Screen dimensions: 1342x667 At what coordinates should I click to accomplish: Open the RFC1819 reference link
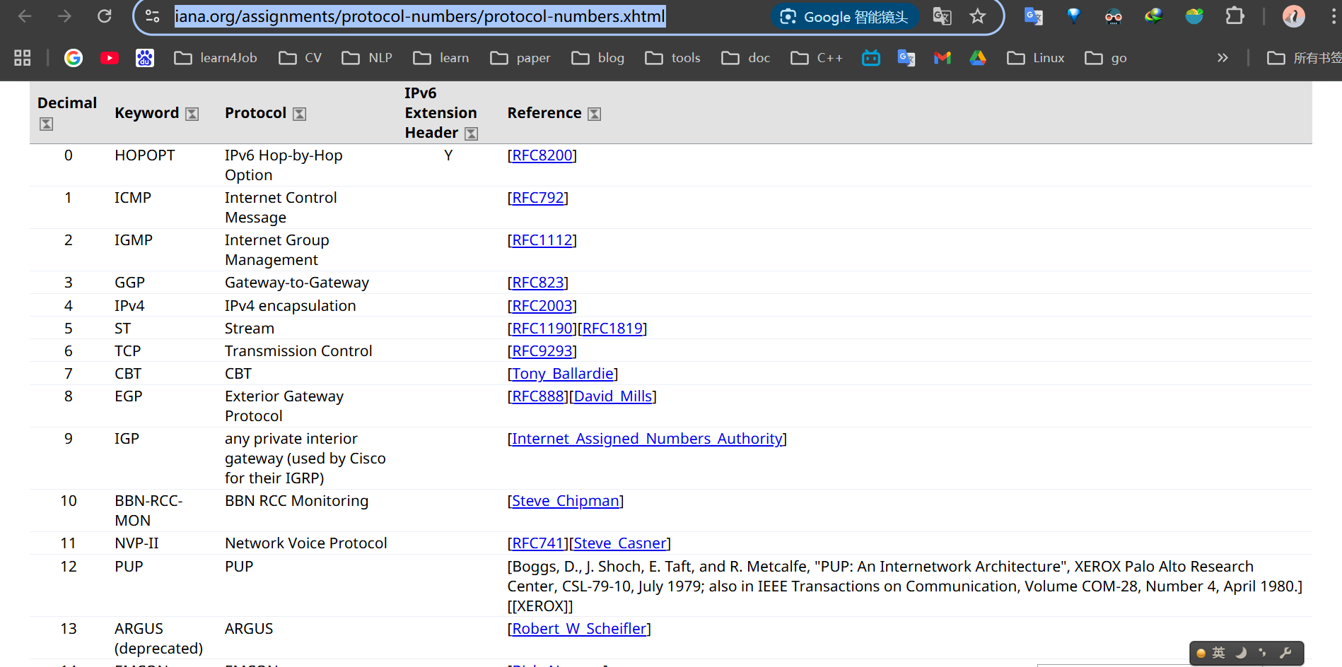[612, 329]
